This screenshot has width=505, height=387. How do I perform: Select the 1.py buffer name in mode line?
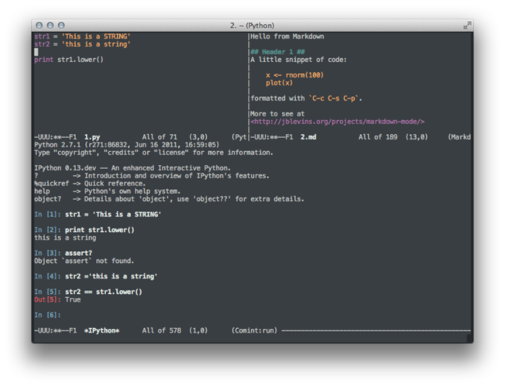coord(91,136)
